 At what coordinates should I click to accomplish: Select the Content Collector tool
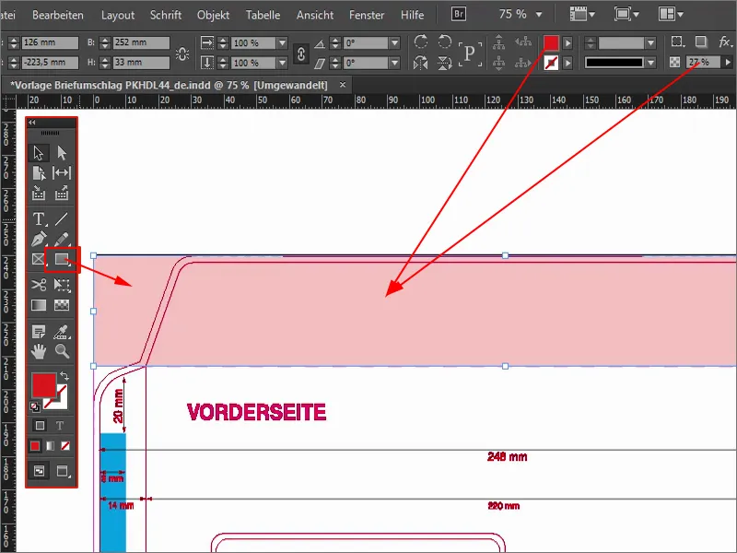pyautogui.click(x=39, y=193)
